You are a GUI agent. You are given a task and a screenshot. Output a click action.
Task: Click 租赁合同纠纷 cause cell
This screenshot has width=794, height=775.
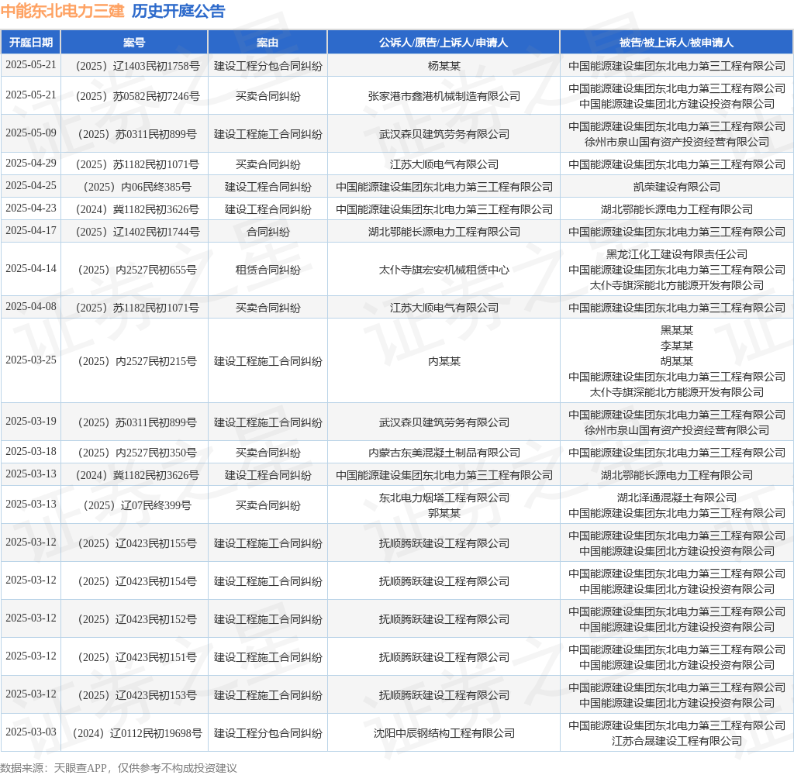[x=268, y=270]
